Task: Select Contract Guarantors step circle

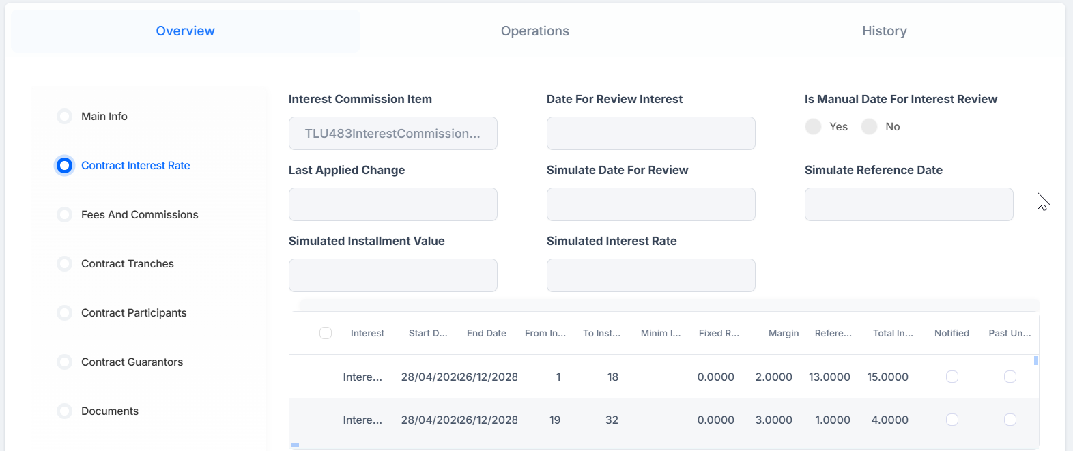Action: click(64, 362)
